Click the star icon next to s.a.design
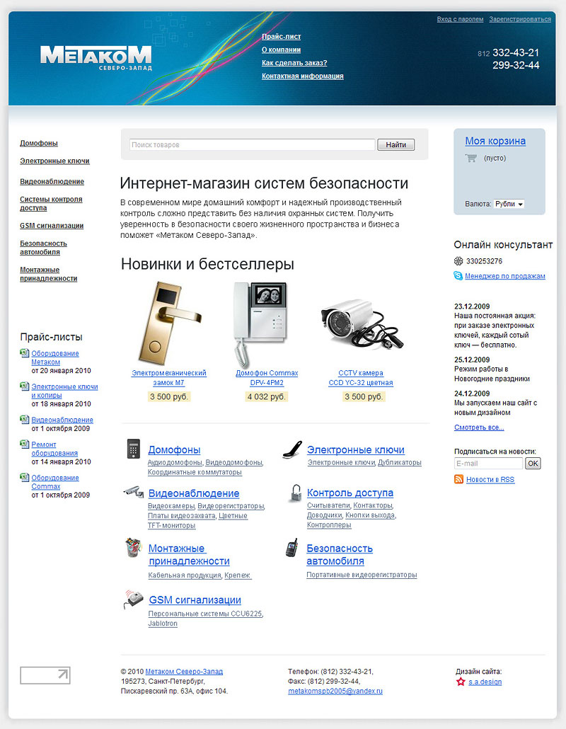The width and height of the screenshot is (566, 729). tap(461, 682)
